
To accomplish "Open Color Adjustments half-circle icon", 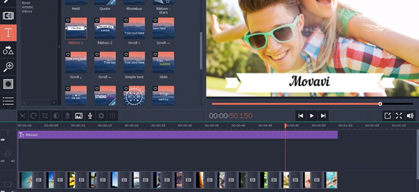I will tap(56, 116).
